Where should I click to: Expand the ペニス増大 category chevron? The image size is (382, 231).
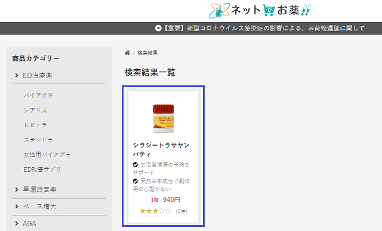17,207
